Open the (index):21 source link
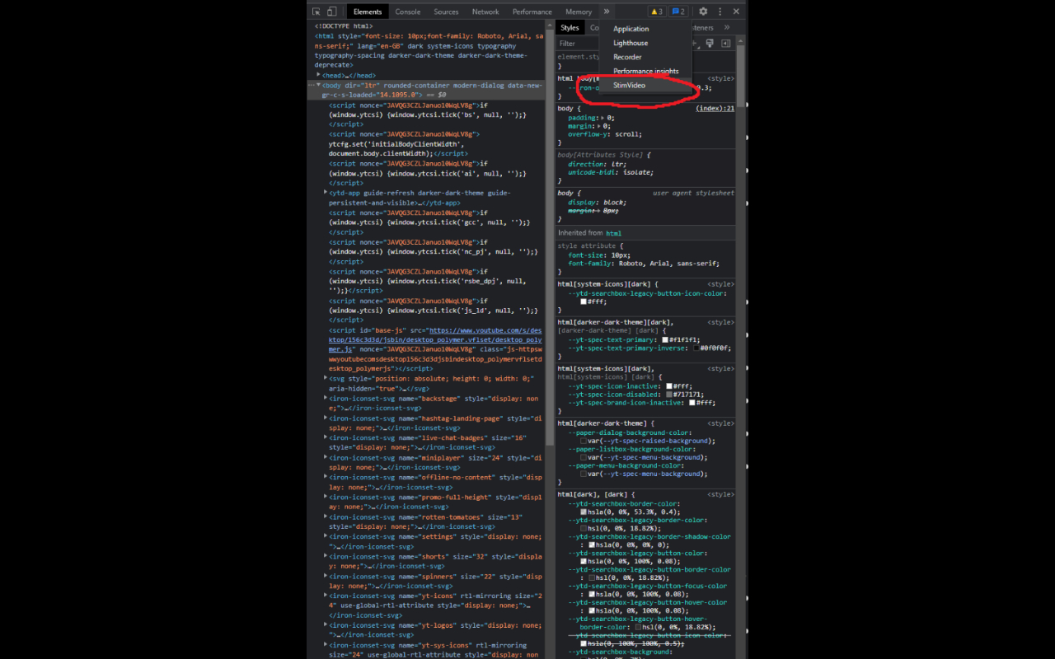The image size is (1055, 659). coord(715,108)
